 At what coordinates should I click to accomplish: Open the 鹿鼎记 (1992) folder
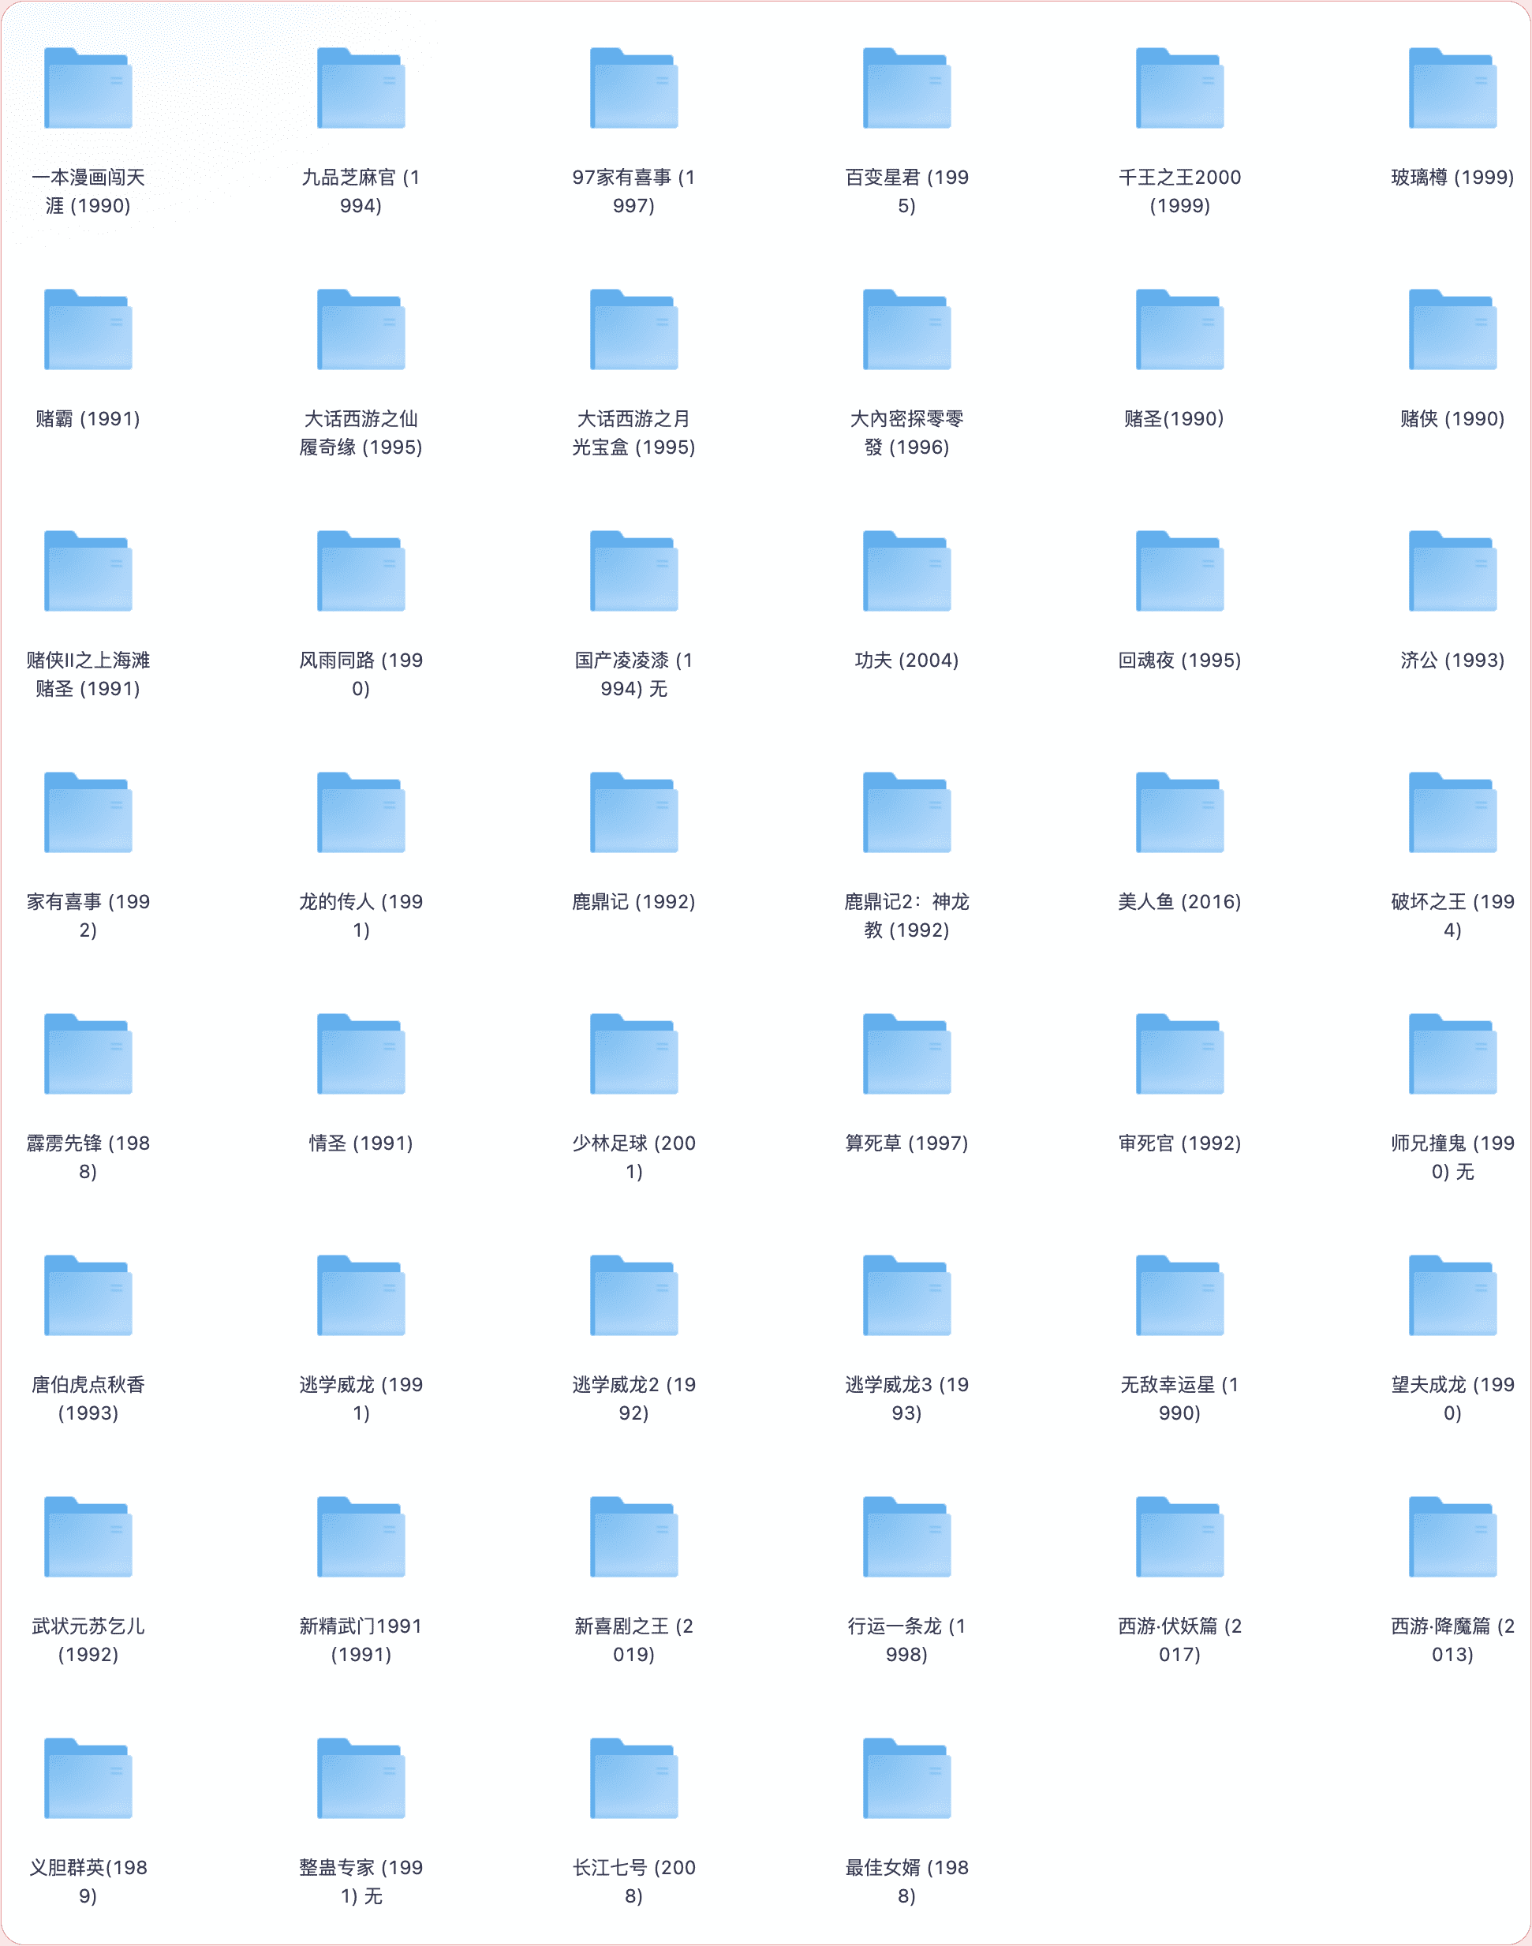click(x=633, y=812)
